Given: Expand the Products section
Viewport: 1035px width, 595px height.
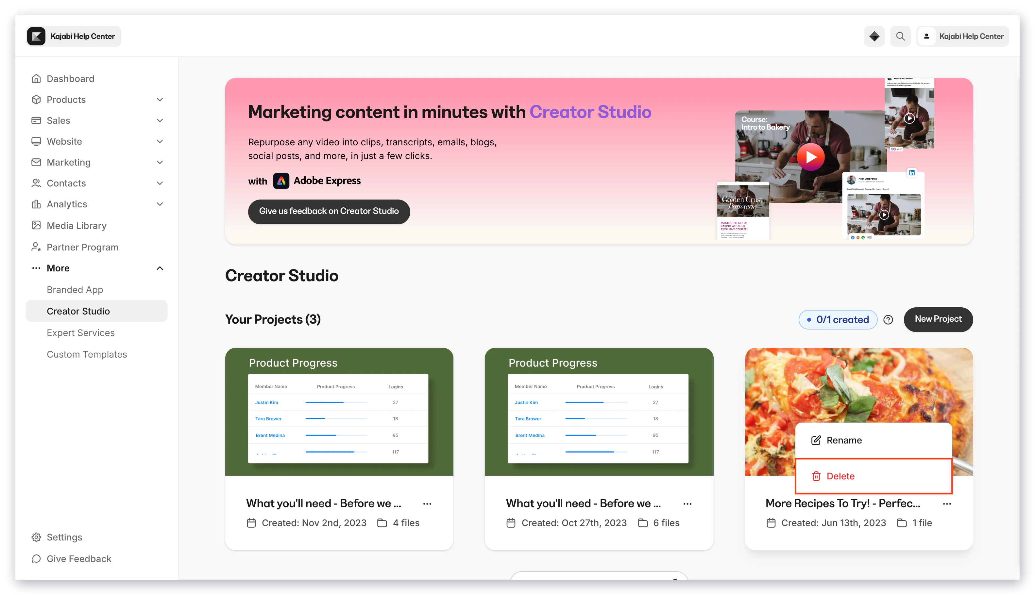Looking at the screenshot, I should coord(160,99).
